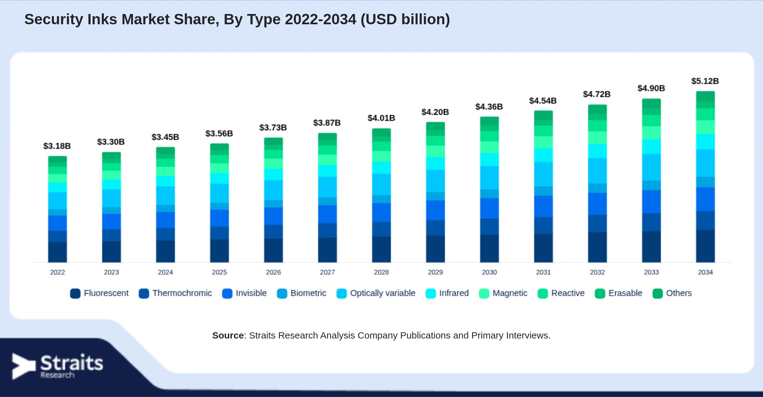
Task: Click the 2022 x-axis year label
Action: pos(58,272)
